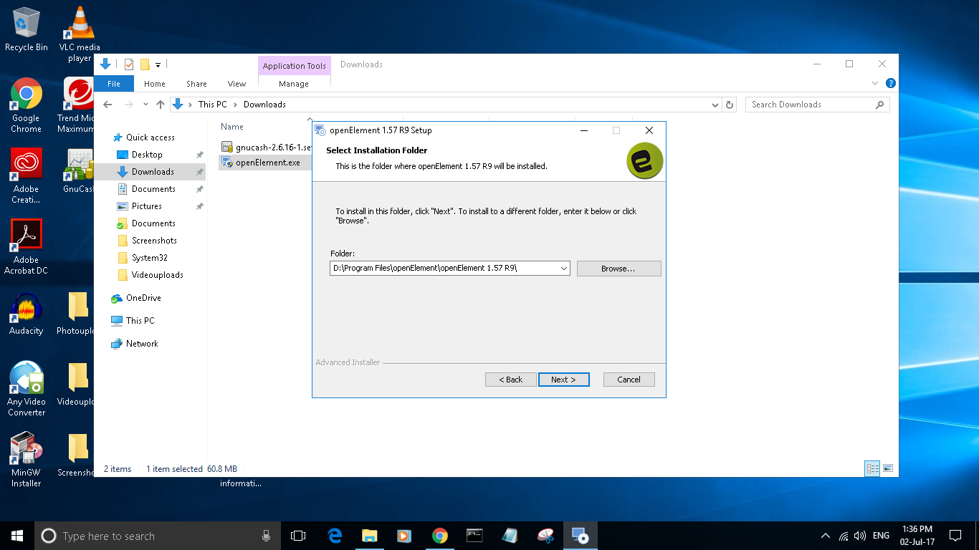Expand the Explorer ribbon chevron
Screen dimensions: 979x550
pos(875,84)
